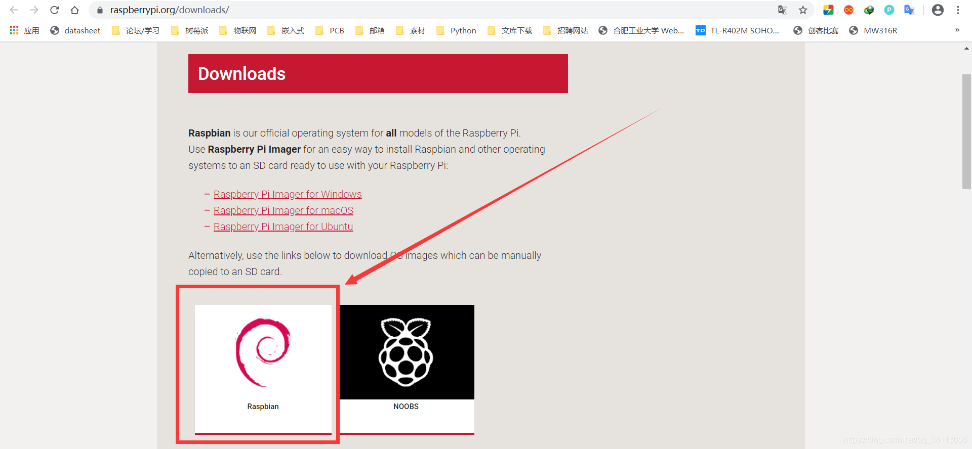Open the TL-R402M SOHO bookmark
Image resolution: width=972 pixels, height=449 pixels.
[738, 30]
